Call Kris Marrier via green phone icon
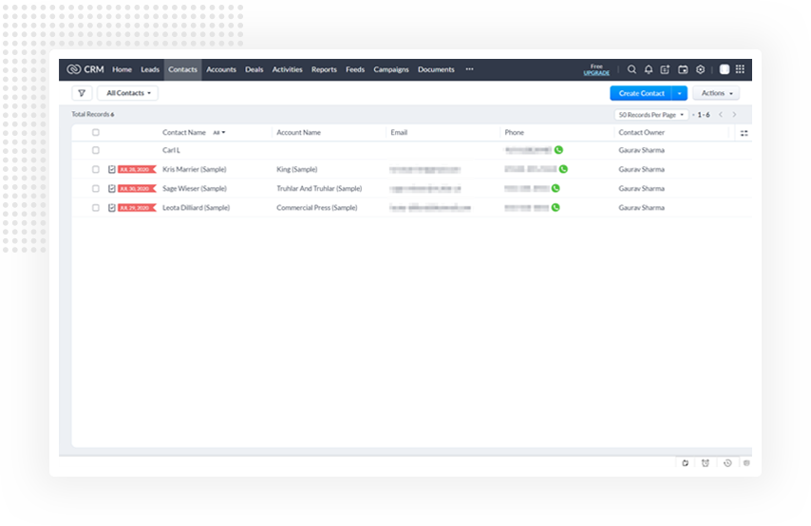The width and height of the screenshot is (811, 526). pos(563,169)
